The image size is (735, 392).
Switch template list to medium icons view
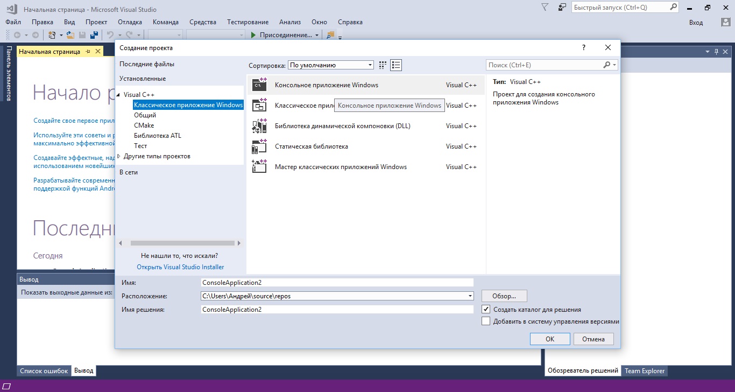[x=396, y=65]
